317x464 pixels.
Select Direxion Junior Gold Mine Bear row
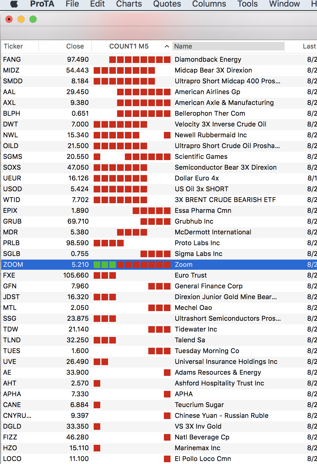(x=159, y=297)
